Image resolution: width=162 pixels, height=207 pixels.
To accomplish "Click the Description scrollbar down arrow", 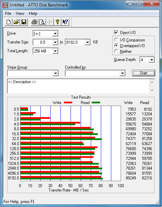I will click(x=152, y=91).
